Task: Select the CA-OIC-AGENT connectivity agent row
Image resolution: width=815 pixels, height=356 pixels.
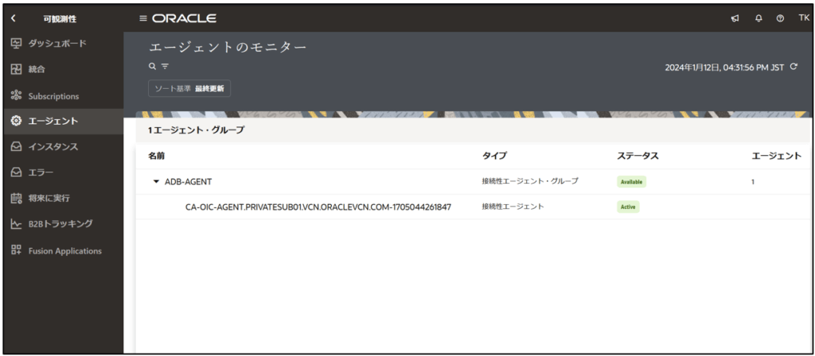Action: pyautogui.click(x=472, y=207)
